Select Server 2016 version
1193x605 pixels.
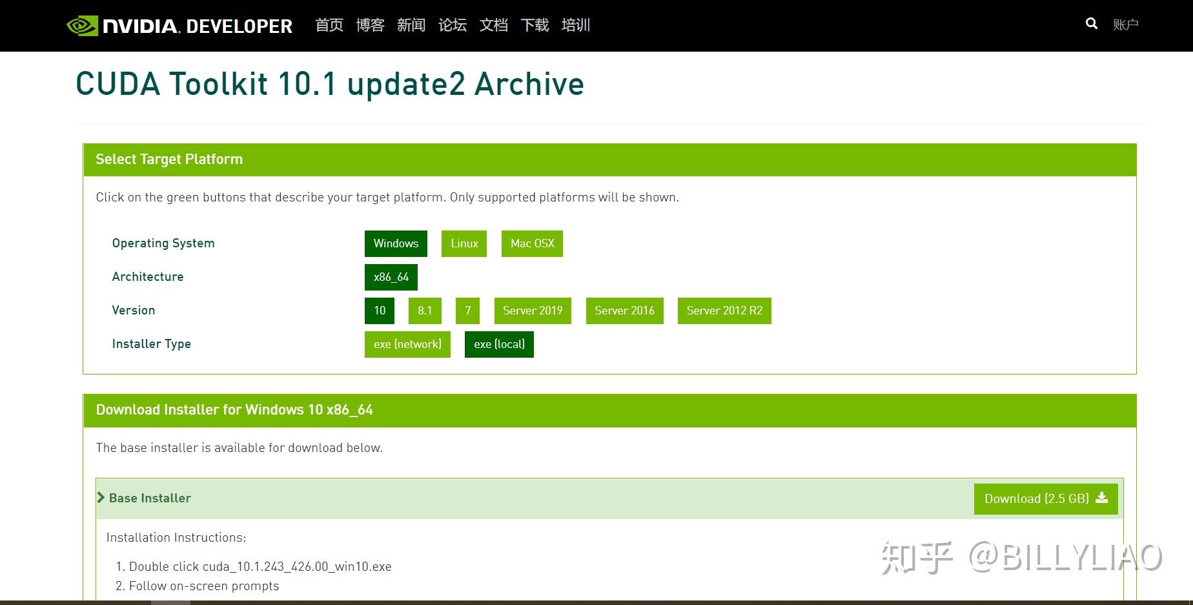[x=624, y=311]
